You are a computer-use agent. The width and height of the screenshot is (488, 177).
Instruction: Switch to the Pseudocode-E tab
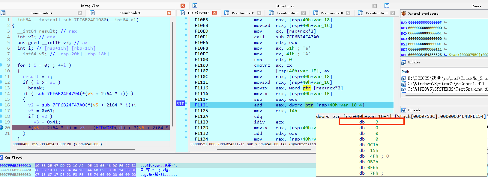click(287, 13)
